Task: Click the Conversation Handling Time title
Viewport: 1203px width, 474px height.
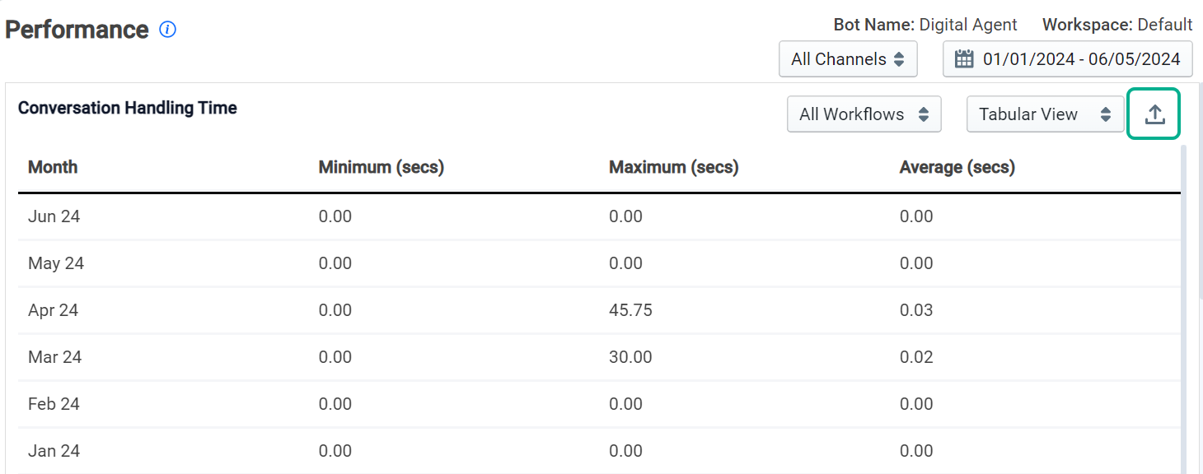Action: 128,108
